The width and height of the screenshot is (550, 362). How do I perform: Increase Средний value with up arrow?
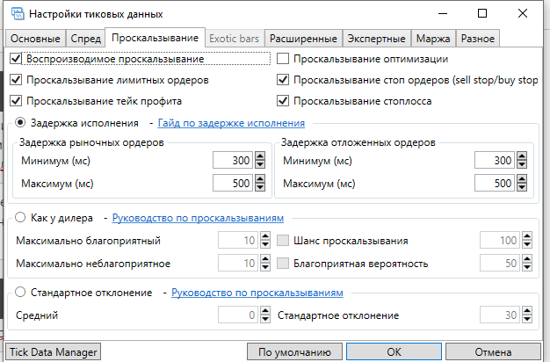[265, 310]
